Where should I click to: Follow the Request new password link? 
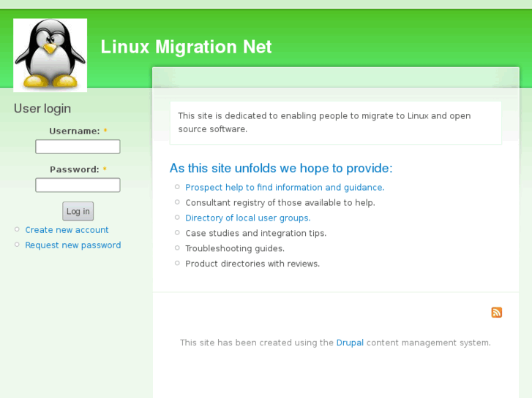73,245
